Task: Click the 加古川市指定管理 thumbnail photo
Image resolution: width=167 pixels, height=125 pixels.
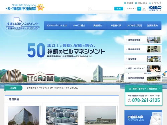Action: click(154, 78)
